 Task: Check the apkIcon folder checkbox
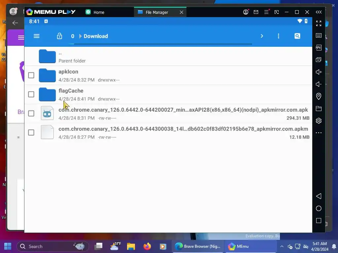click(x=31, y=75)
